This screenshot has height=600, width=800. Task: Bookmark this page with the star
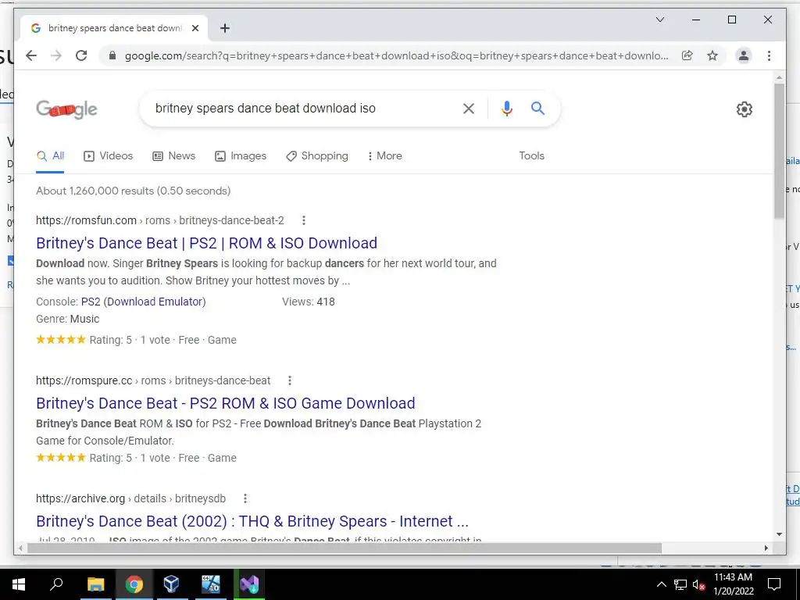pyautogui.click(x=712, y=55)
